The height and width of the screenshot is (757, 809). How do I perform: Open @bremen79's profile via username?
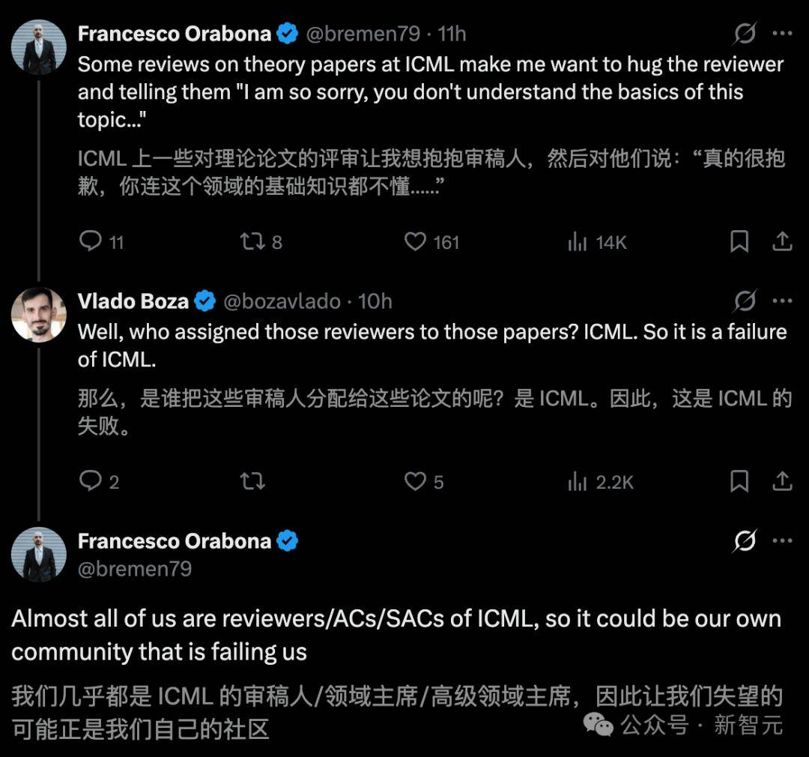click(363, 33)
